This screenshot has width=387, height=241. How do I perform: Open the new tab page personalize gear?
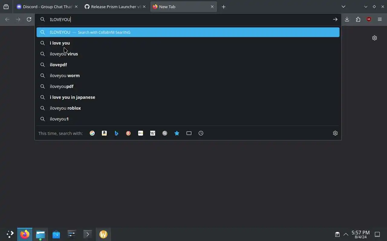[375, 38]
